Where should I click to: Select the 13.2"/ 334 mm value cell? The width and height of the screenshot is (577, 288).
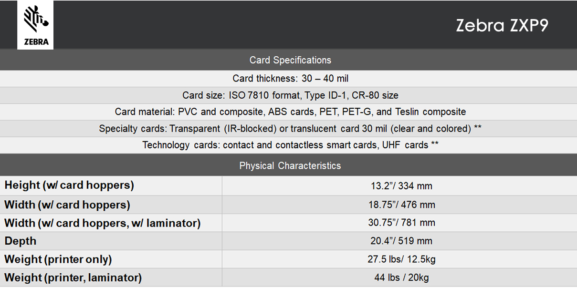[x=401, y=186]
